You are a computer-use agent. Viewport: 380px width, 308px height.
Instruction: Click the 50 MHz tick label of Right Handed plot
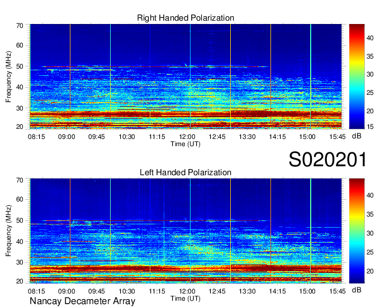click(20, 66)
